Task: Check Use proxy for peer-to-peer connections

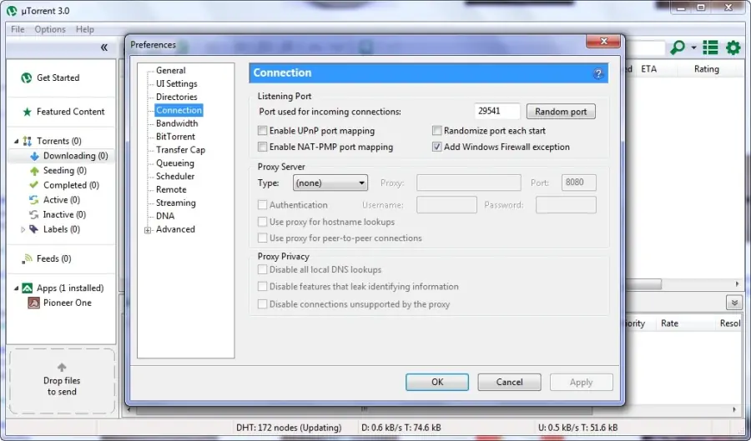Action: (x=263, y=238)
